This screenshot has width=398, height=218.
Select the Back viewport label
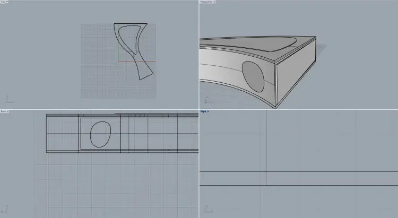click(x=3, y=111)
